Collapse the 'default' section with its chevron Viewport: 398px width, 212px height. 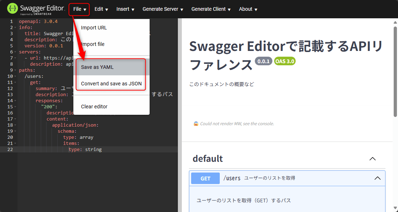tap(373, 159)
